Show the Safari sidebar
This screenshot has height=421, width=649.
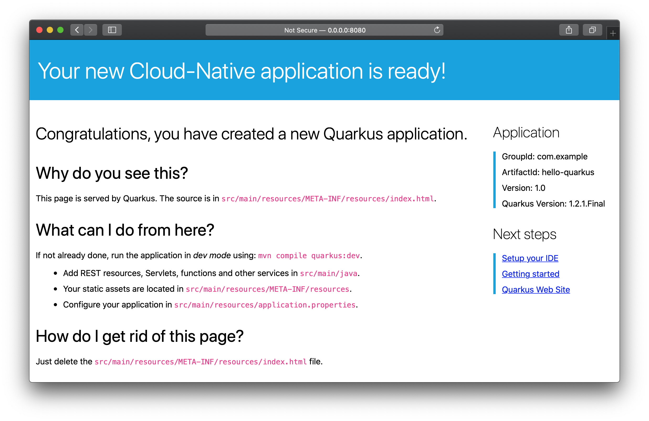(112, 30)
